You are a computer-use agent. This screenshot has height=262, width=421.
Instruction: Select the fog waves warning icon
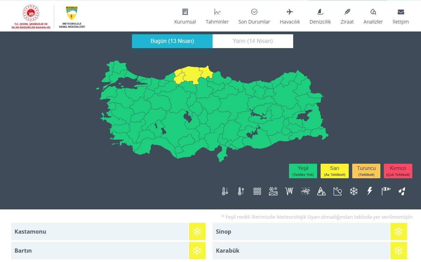coord(257,191)
